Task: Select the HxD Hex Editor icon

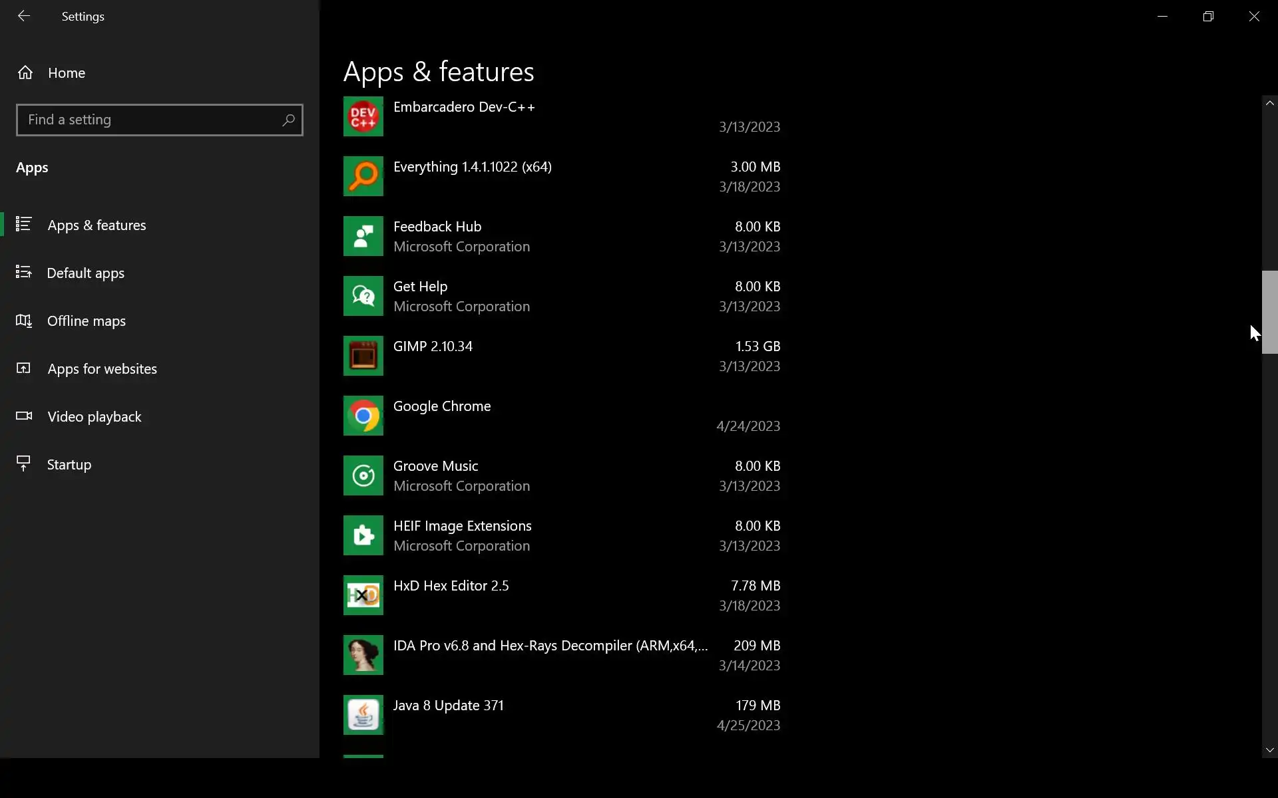Action: (363, 595)
